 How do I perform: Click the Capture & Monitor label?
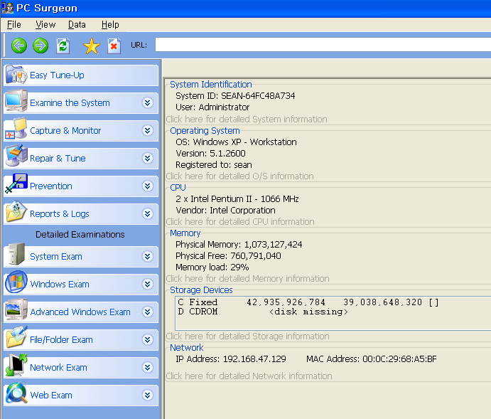point(65,130)
